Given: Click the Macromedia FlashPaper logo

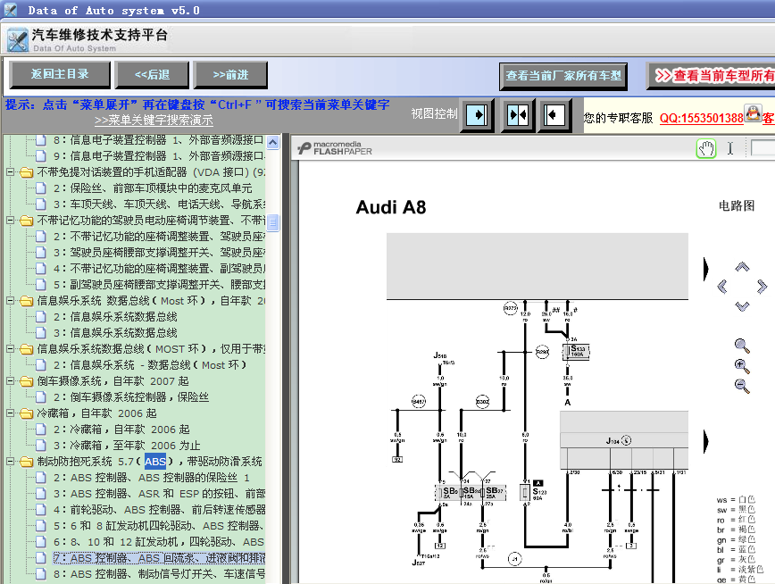Looking at the screenshot, I should pos(335,148).
